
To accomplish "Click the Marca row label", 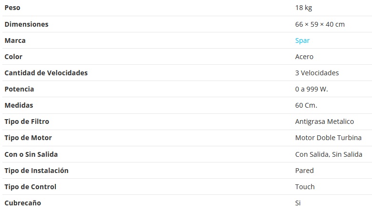I will pyautogui.click(x=15, y=41).
